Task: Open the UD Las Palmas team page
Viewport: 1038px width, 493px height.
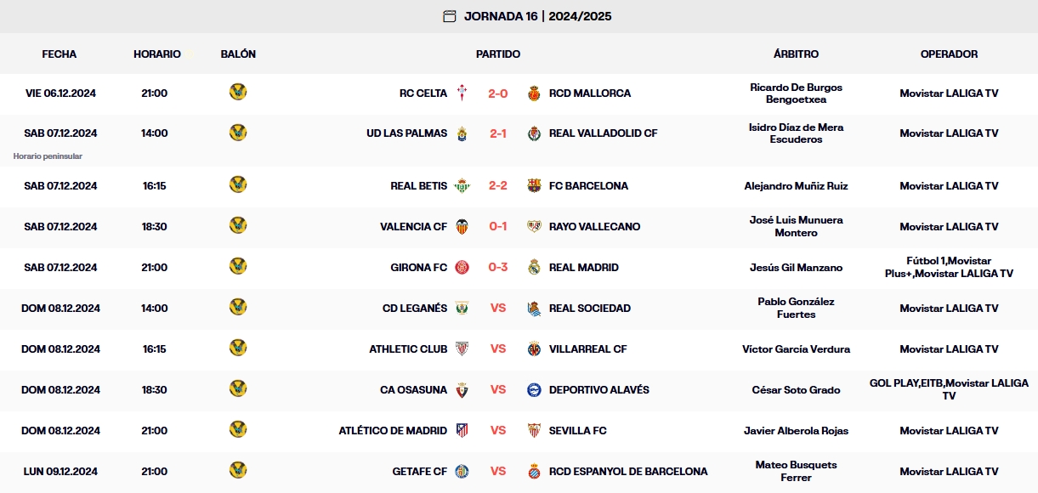Action: click(406, 133)
